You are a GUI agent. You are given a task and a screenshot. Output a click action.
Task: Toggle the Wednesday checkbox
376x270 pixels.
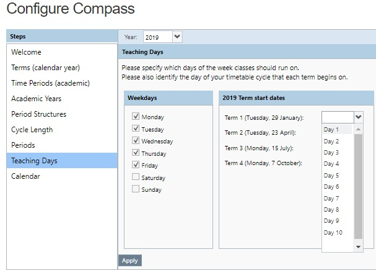pos(136,141)
